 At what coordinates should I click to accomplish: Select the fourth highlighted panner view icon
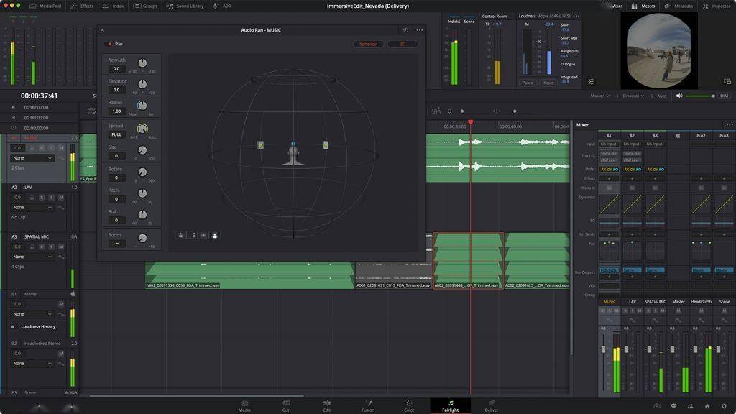click(214, 235)
